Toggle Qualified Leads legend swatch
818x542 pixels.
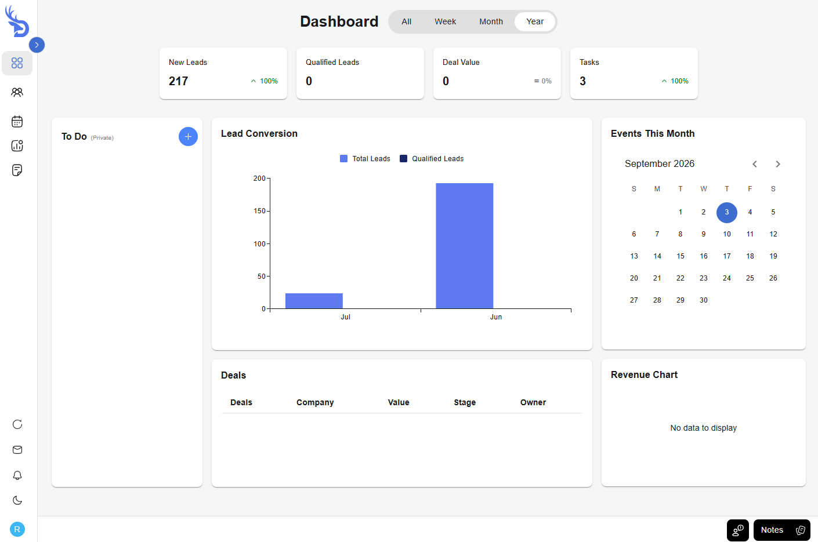tap(403, 159)
